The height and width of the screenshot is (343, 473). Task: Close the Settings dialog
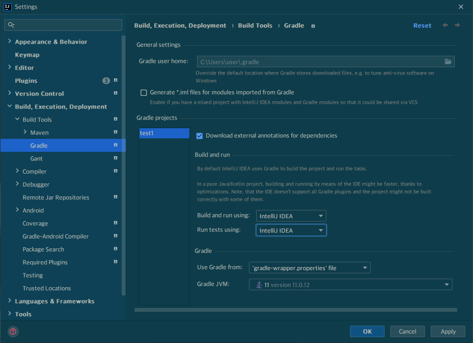(461, 7)
